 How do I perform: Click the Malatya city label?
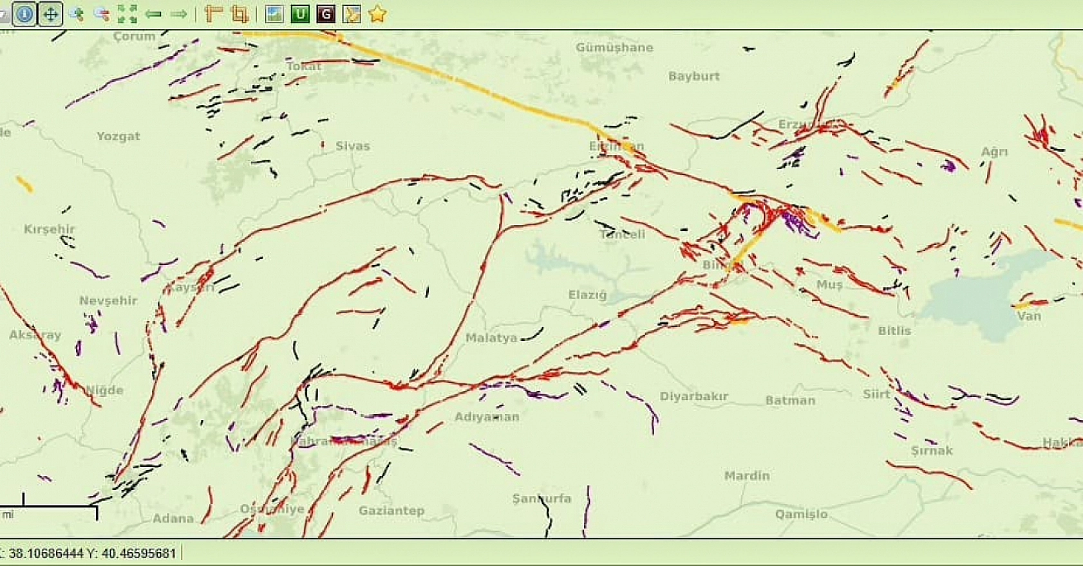(491, 338)
